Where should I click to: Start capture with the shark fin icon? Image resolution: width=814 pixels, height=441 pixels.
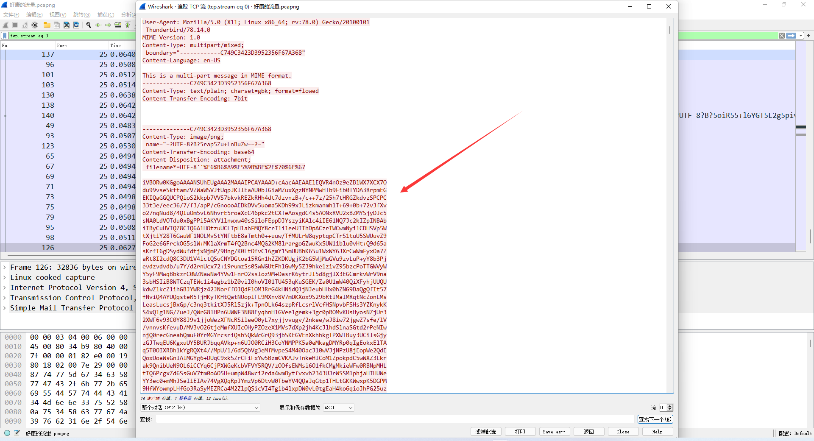(x=6, y=25)
